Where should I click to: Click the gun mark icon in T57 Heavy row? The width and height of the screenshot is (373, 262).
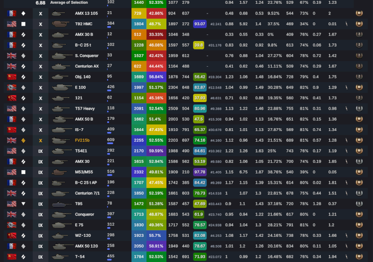[x=346, y=109]
